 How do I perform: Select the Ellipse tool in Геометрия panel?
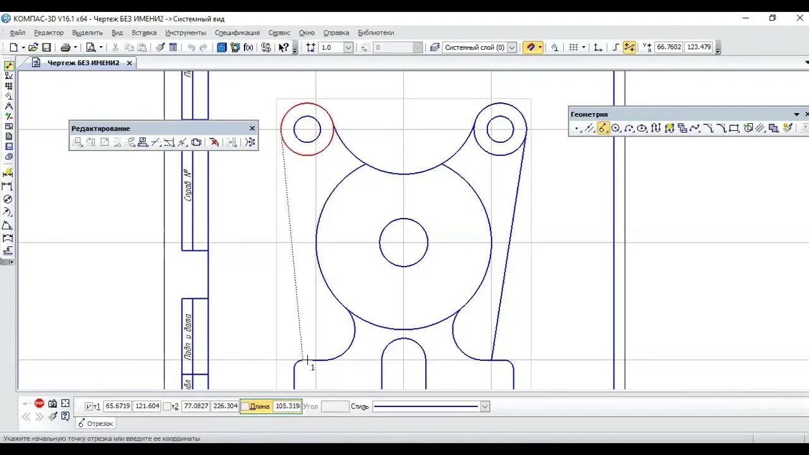pyautogui.click(x=642, y=128)
